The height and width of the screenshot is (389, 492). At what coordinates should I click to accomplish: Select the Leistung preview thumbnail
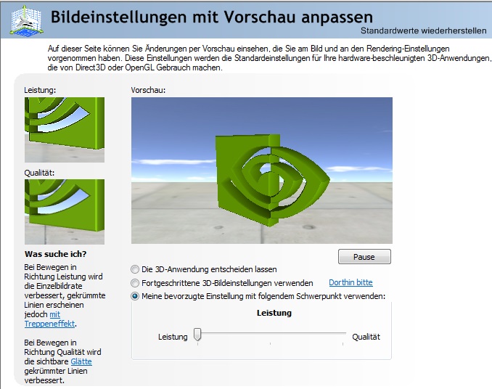[65, 130]
